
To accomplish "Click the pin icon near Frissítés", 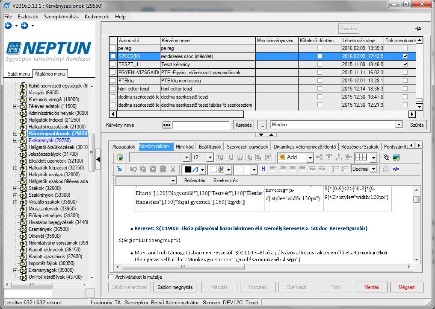I will click(418, 29).
